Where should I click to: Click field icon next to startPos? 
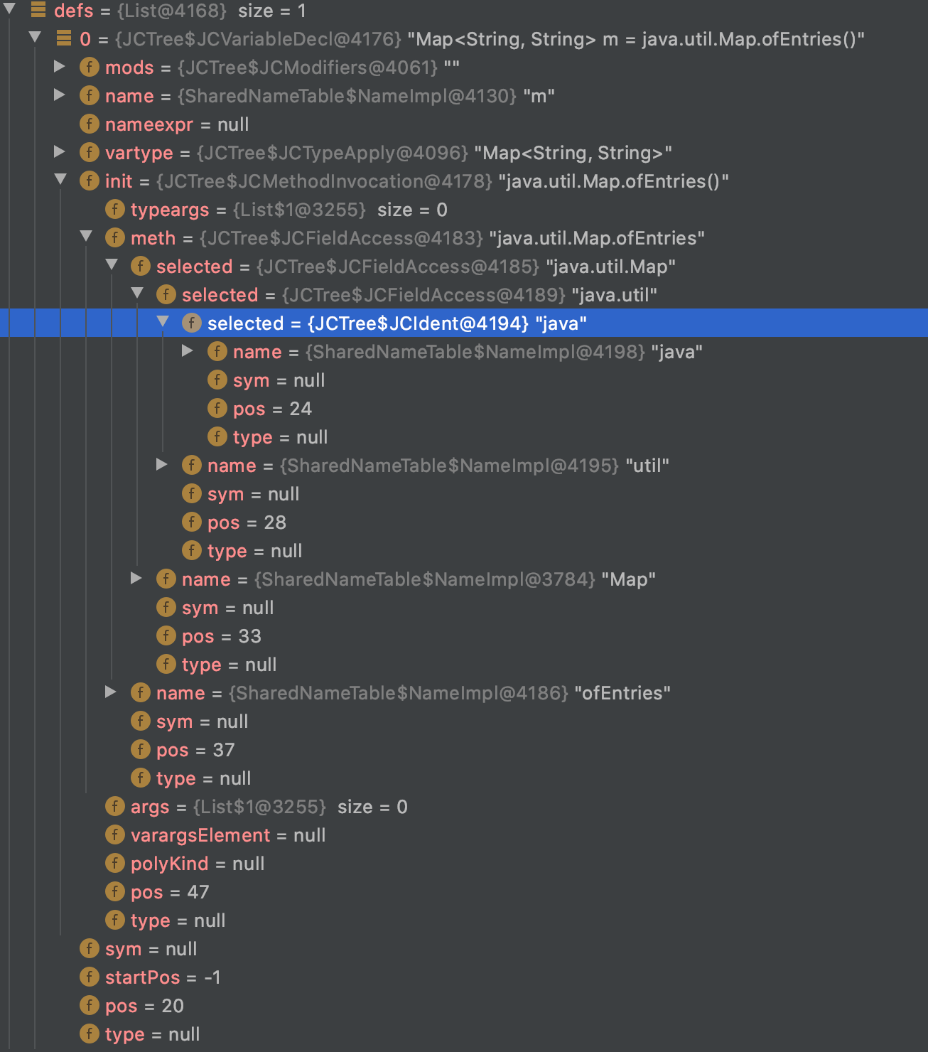point(90,977)
